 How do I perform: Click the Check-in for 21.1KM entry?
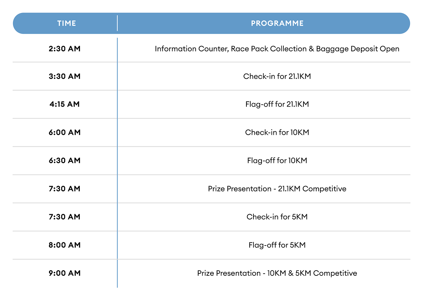[277, 76]
